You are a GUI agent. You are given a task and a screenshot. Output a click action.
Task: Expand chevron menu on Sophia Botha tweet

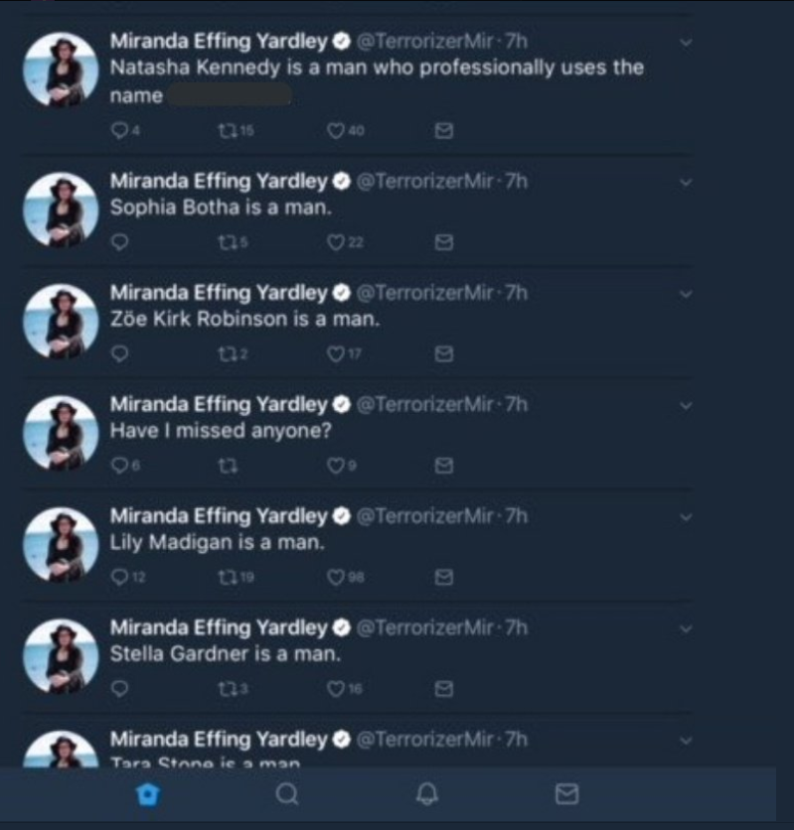pos(686,183)
